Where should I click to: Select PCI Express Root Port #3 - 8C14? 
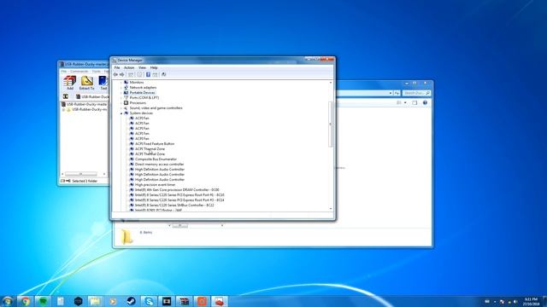(x=179, y=200)
